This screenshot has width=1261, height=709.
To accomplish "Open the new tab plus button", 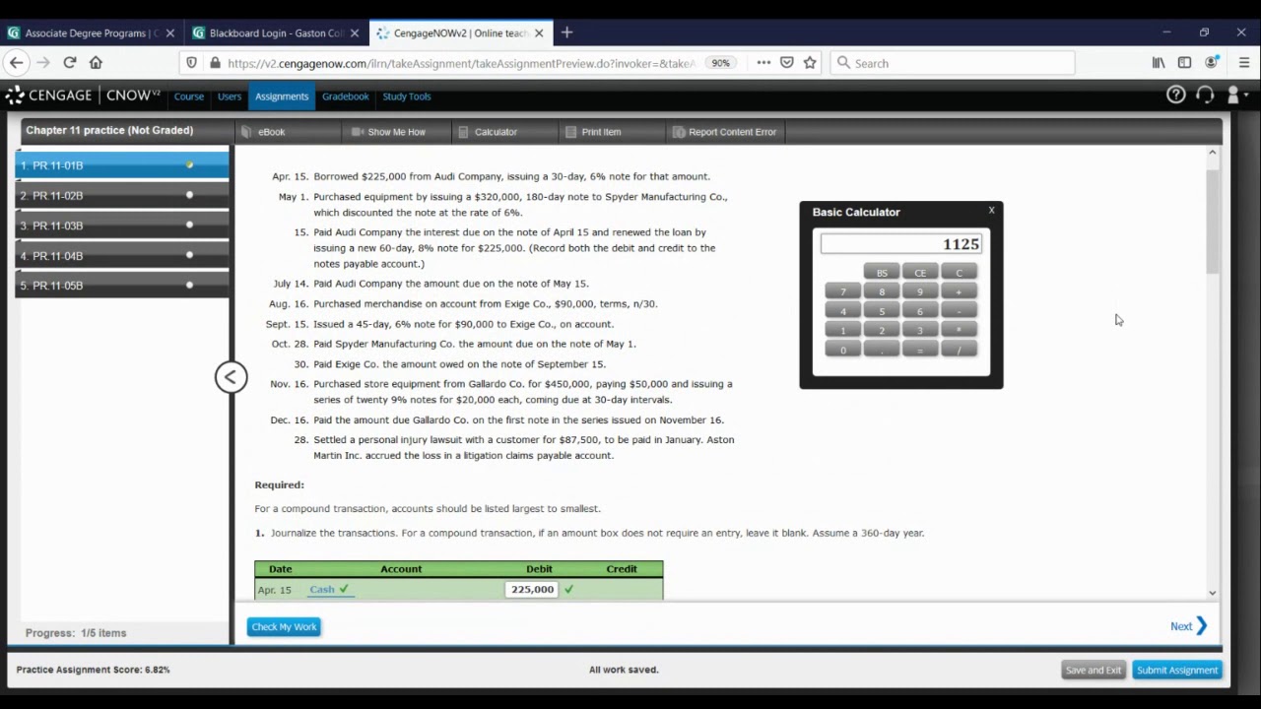I will point(566,32).
